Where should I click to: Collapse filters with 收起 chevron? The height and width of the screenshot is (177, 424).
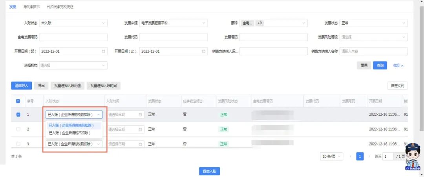pyautogui.click(x=398, y=66)
